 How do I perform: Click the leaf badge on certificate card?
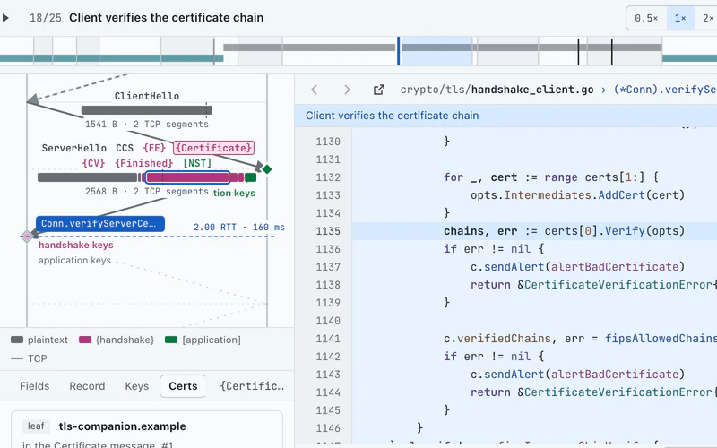pyautogui.click(x=36, y=426)
